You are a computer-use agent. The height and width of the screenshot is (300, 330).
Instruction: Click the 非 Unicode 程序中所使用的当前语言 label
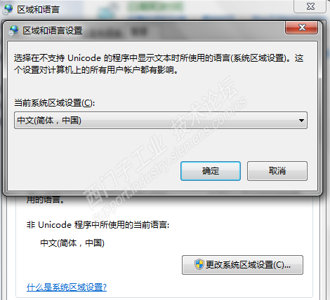pyautogui.click(x=98, y=225)
